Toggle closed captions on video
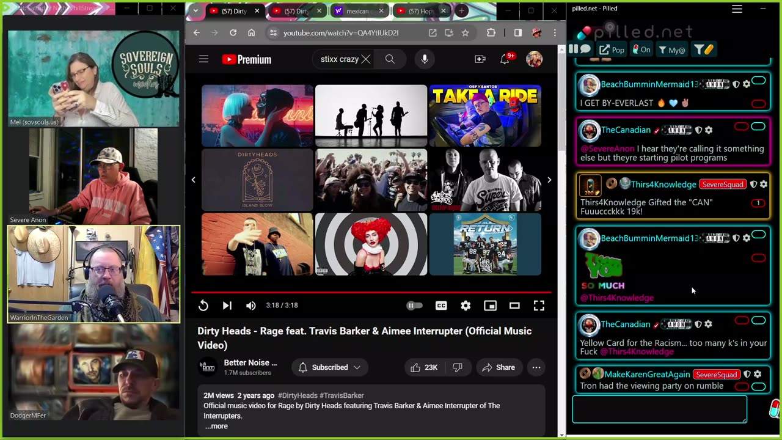Image resolution: width=782 pixels, height=440 pixels. [441, 306]
